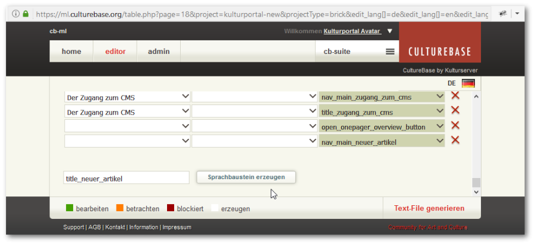Click the German flag icon

pos(468,84)
